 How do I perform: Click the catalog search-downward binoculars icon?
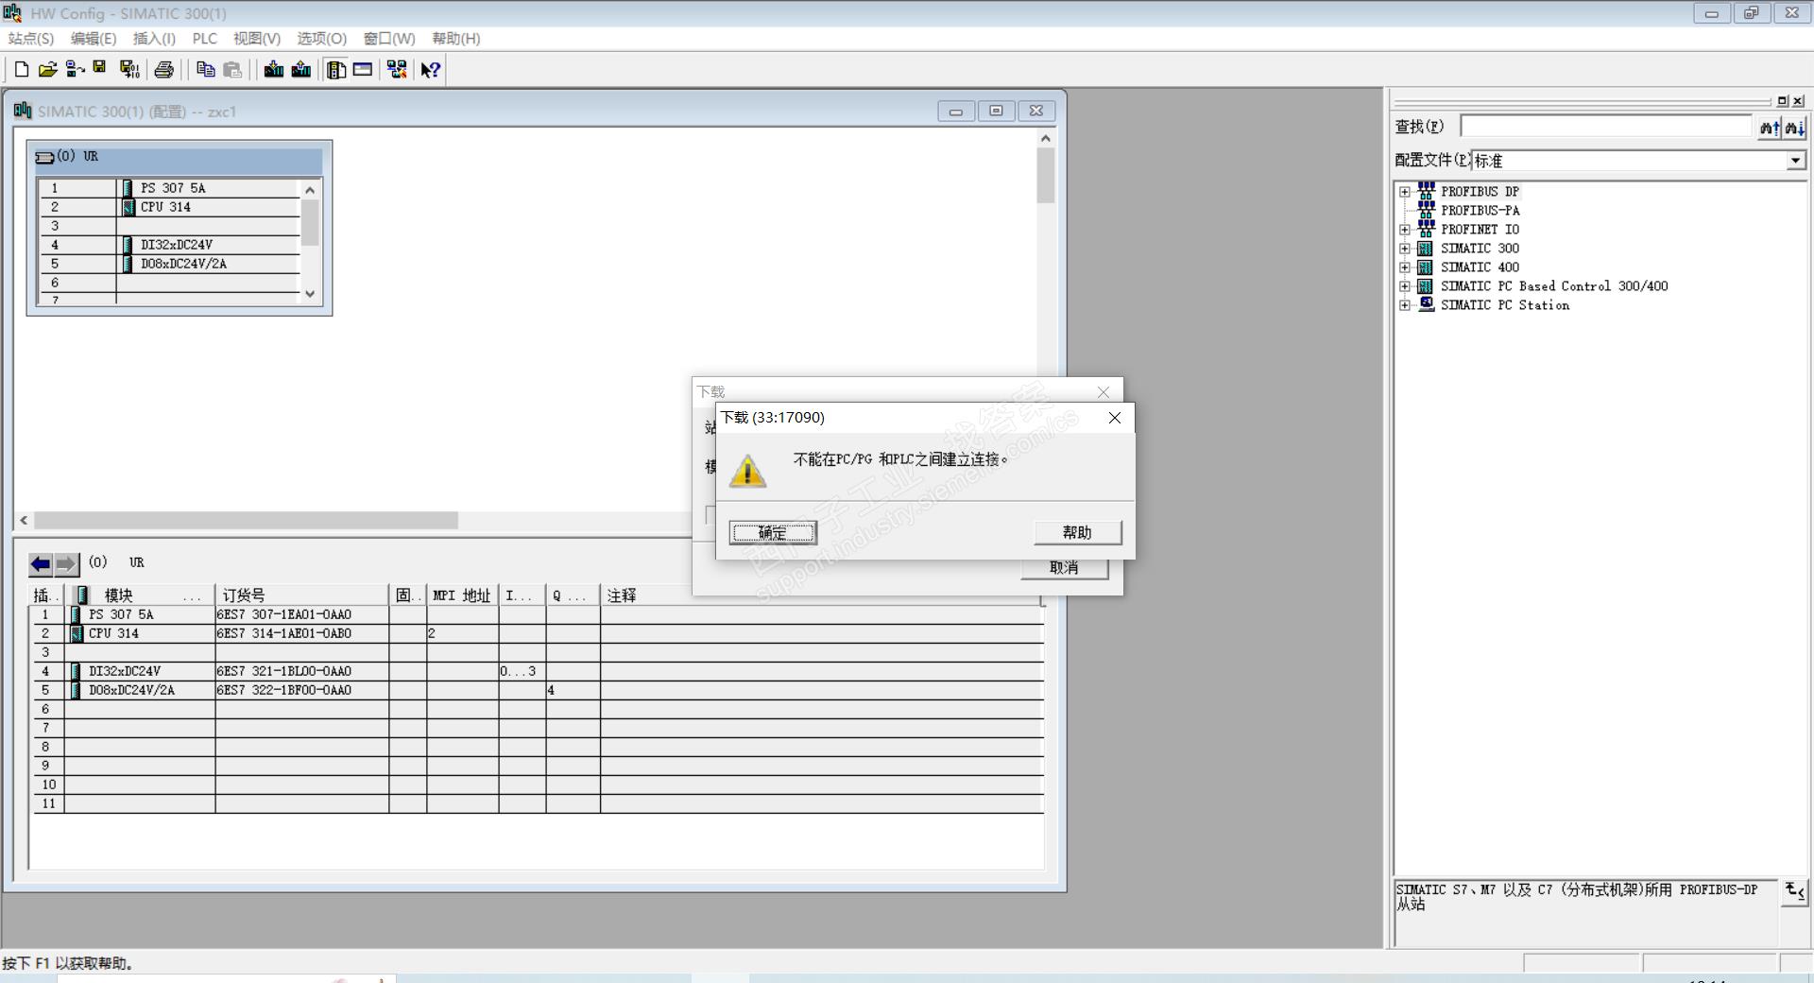(1794, 128)
